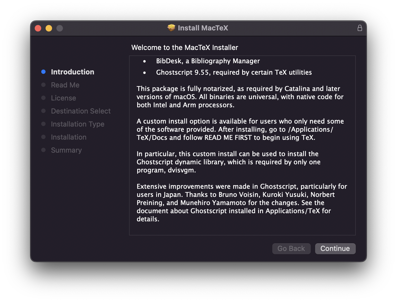Click the bullet beside Summary
The height and width of the screenshot is (302, 397).
[43, 150]
